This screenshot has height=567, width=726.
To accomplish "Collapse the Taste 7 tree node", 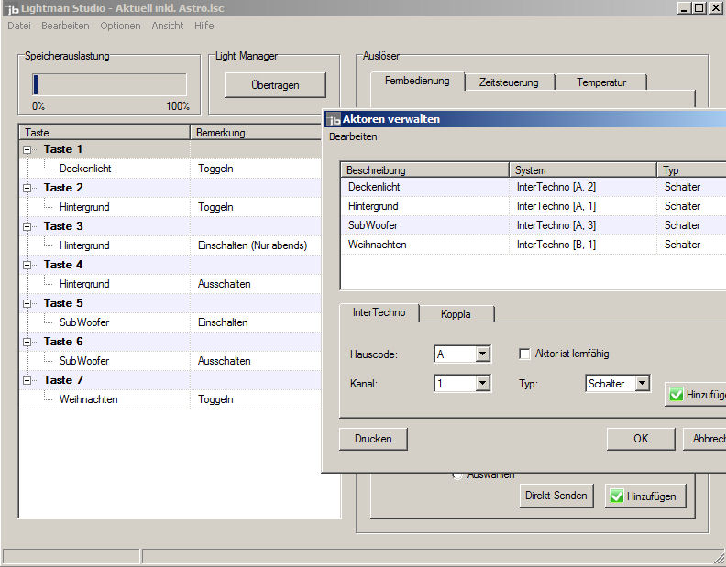I will (x=27, y=380).
